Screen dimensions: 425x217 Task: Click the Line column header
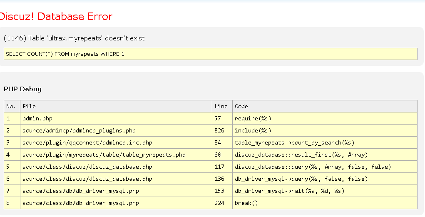tap(221, 107)
